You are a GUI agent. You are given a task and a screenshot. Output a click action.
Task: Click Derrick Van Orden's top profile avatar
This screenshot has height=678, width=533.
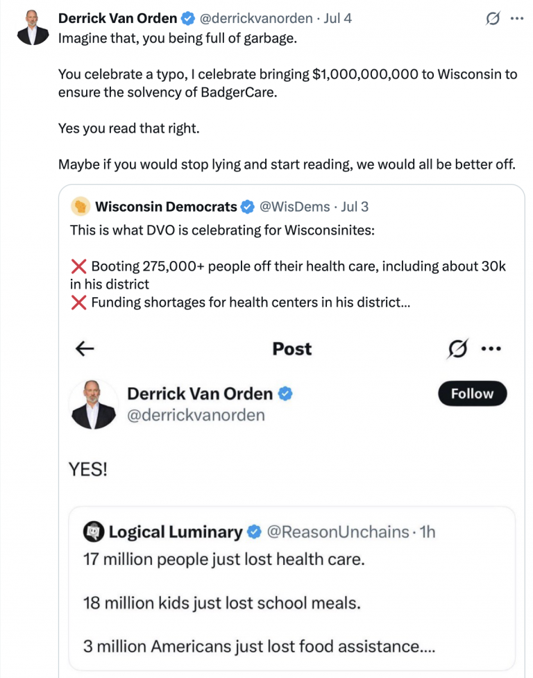[33, 28]
